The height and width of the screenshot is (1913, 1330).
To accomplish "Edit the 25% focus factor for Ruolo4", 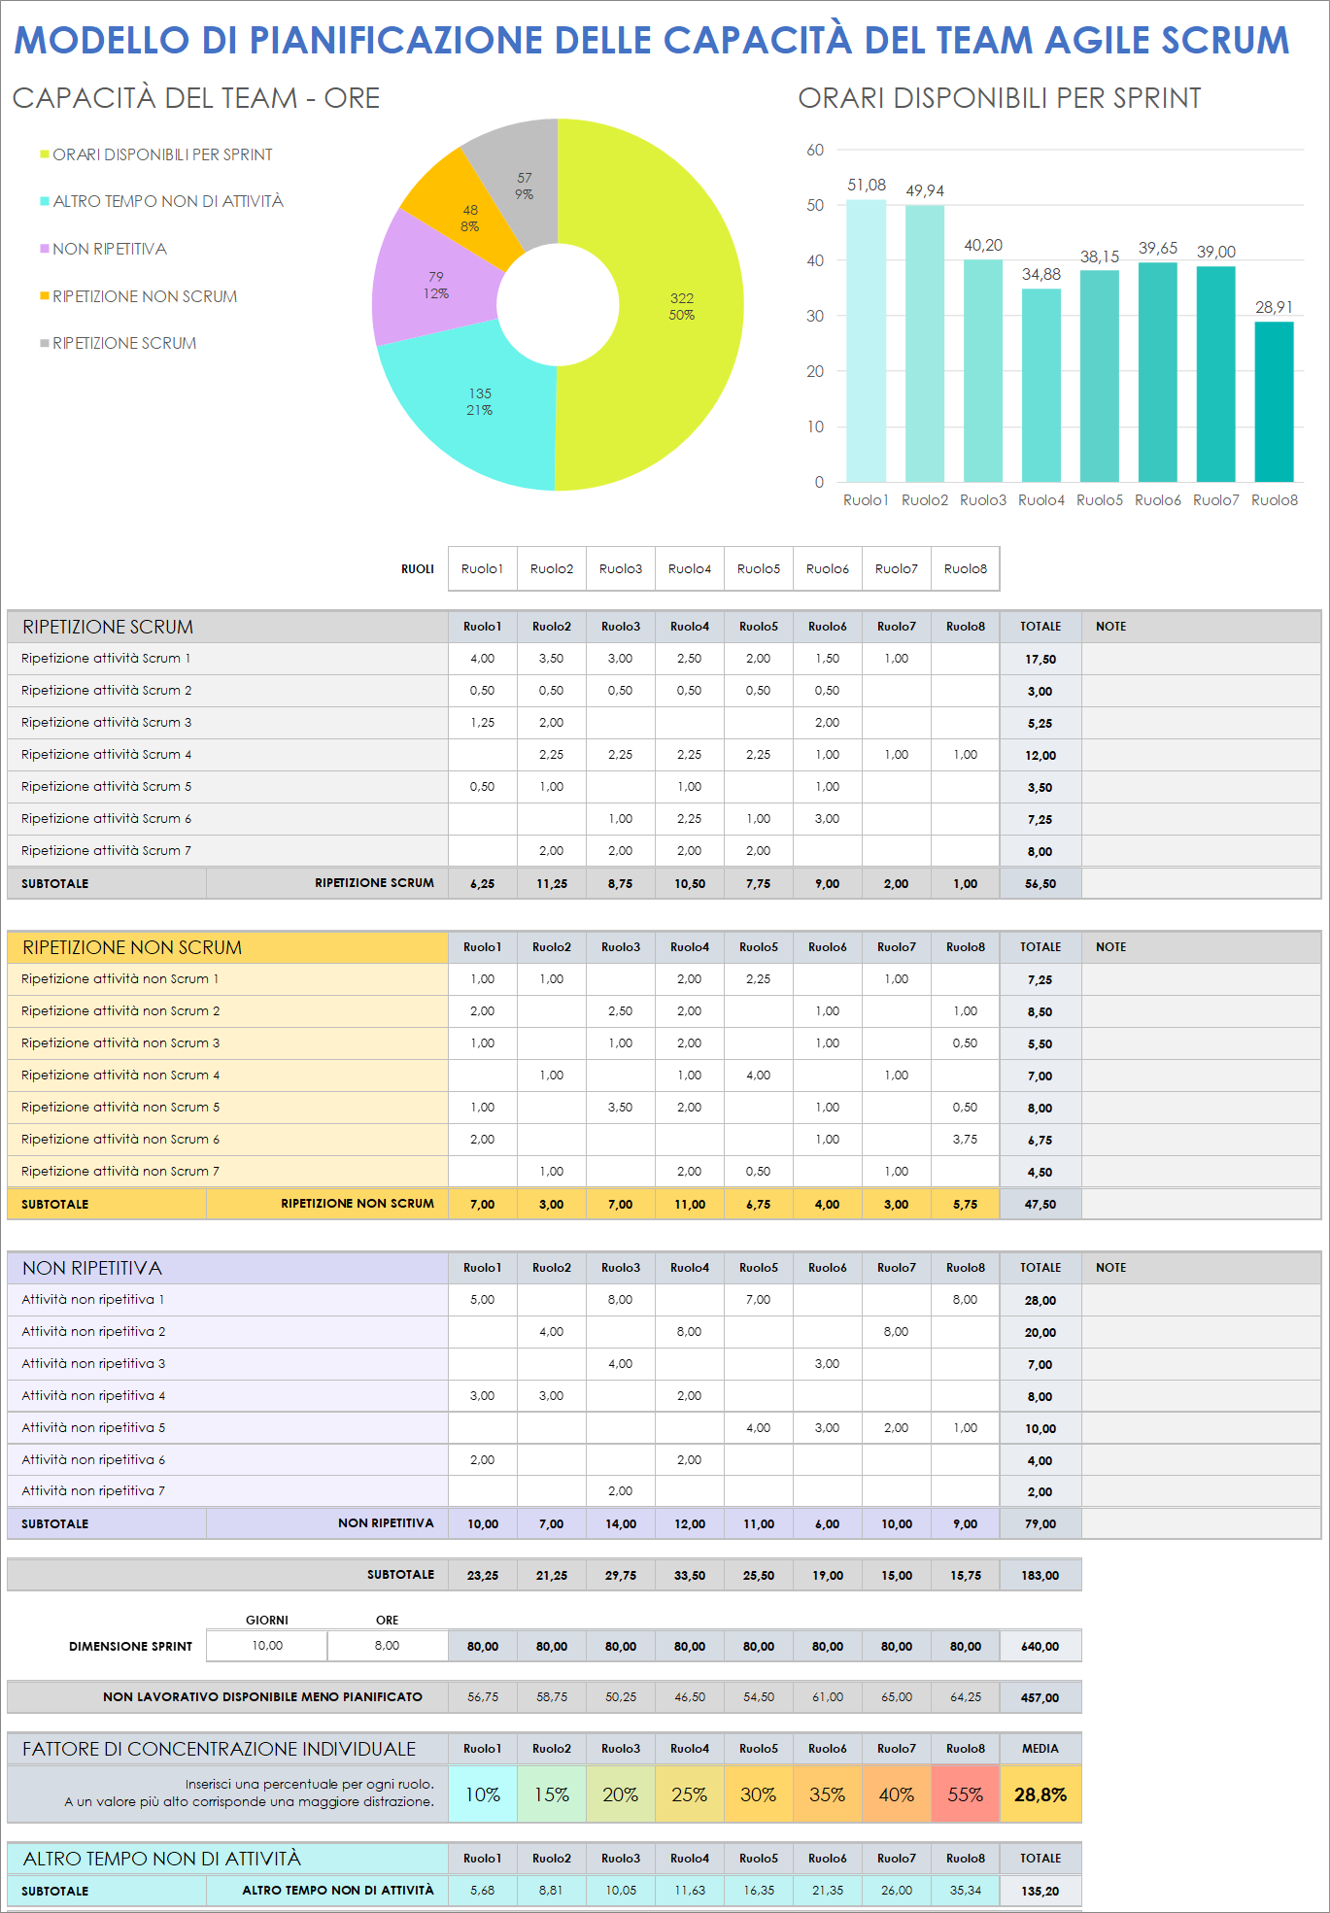I will point(690,1794).
